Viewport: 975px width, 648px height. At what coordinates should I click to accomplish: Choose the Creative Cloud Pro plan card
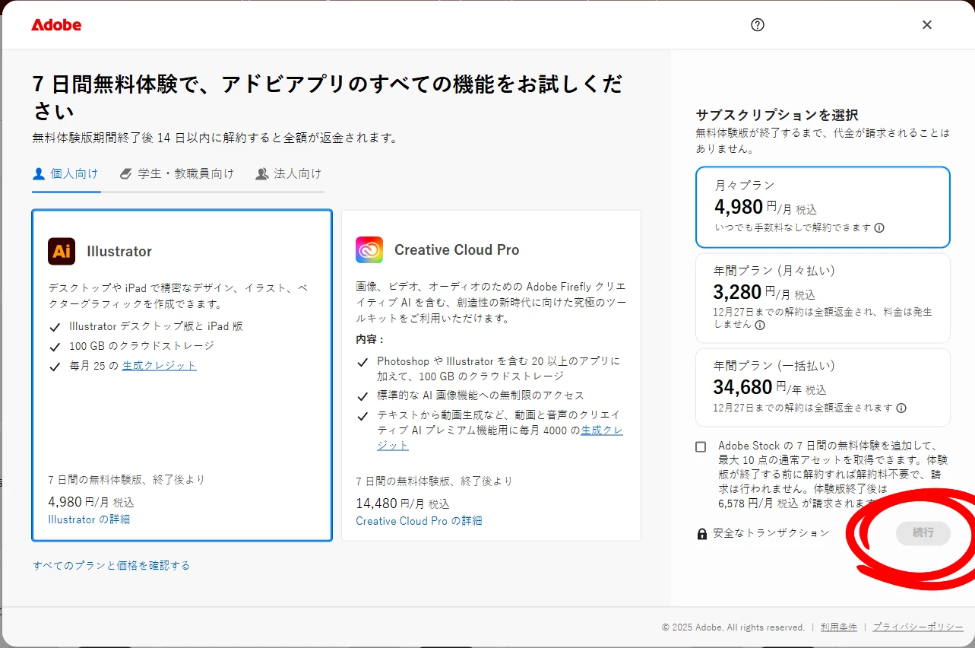491,375
